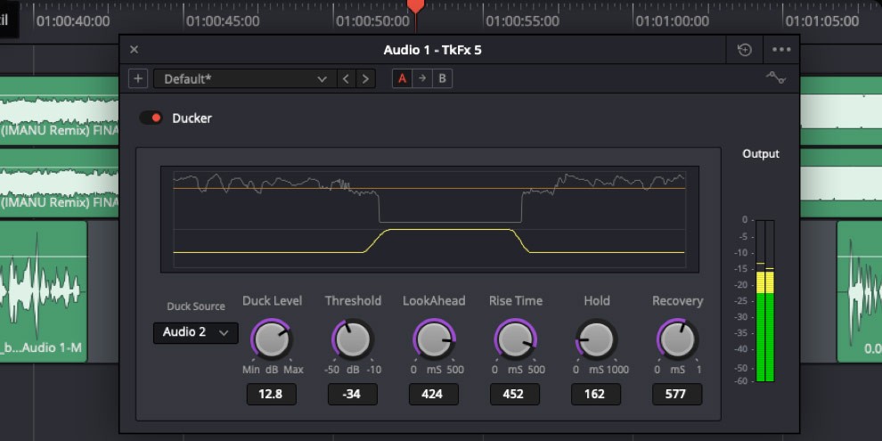Copy A to B arrow button
Screen dimensions: 882x441
pyautogui.click(x=422, y=78)
